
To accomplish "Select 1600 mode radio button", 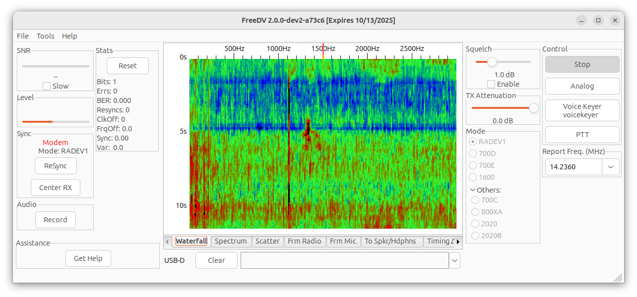I will pos(473,177).
